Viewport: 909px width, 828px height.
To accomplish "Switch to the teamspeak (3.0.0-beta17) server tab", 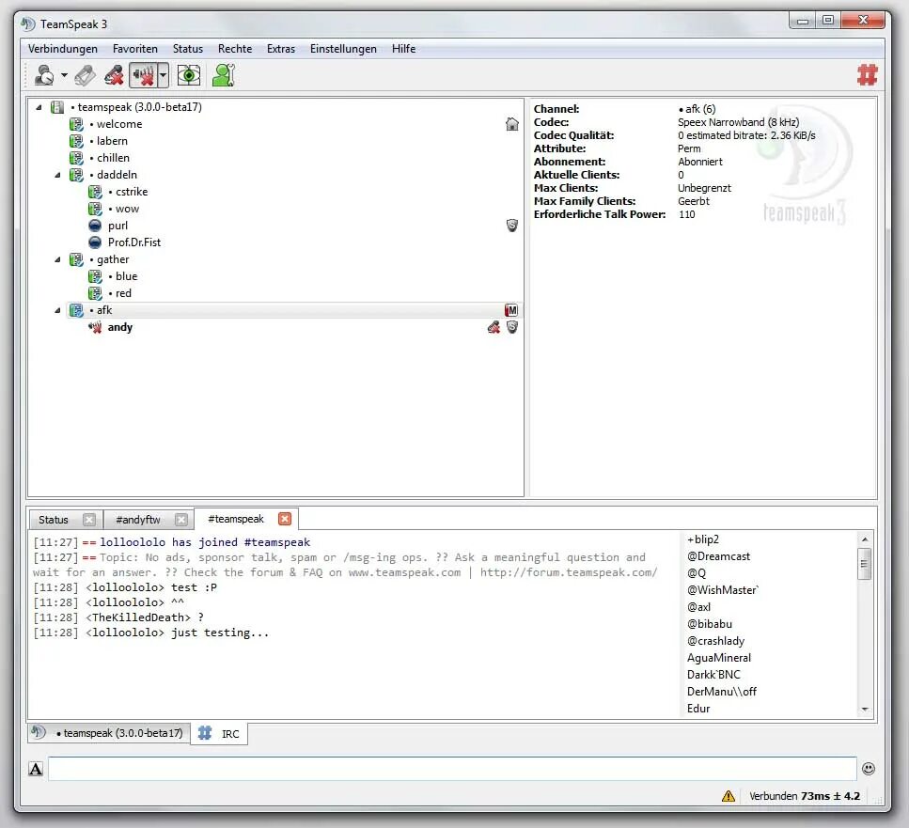I will coord(110,733).
